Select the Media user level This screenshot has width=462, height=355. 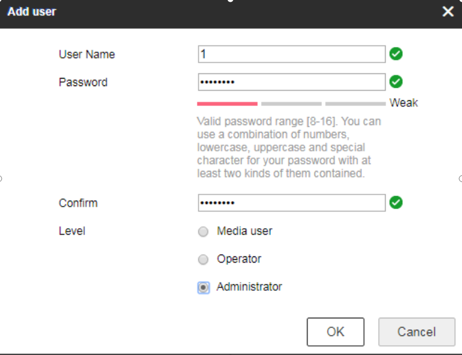pyautogui.click(x=203, y=232)
